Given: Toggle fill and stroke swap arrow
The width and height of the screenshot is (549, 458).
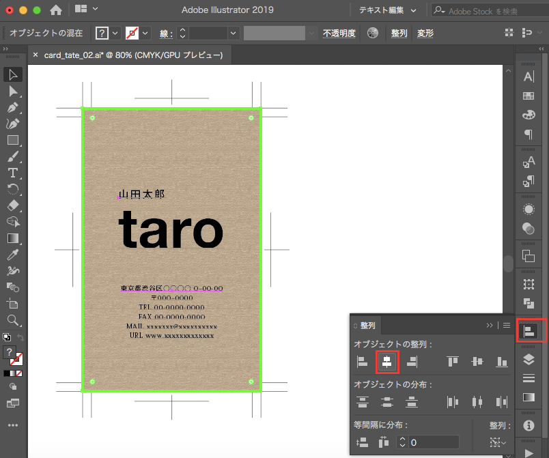Looking at the screenshot, I should 20,337.
